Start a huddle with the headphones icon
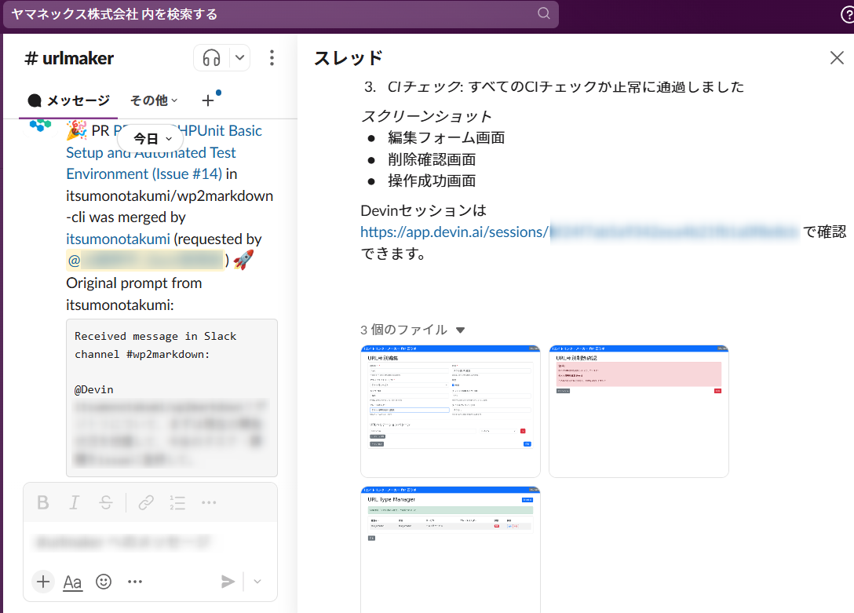 coord(211,58)
